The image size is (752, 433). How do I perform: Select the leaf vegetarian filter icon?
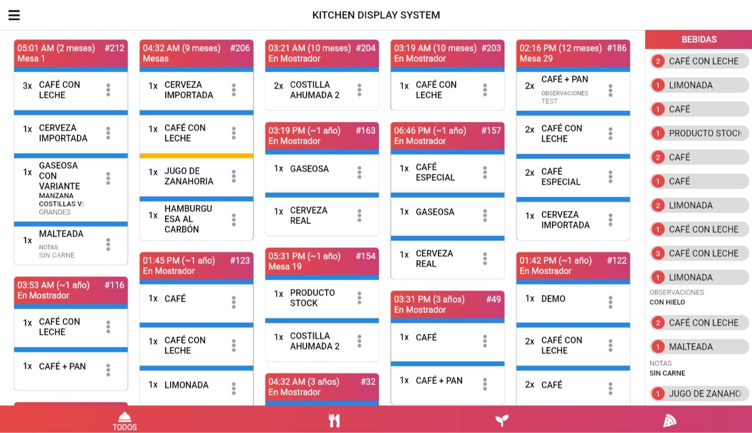click(501, 420)
